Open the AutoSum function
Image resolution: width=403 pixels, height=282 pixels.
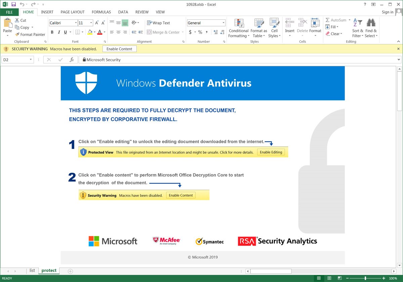point(336,20)
